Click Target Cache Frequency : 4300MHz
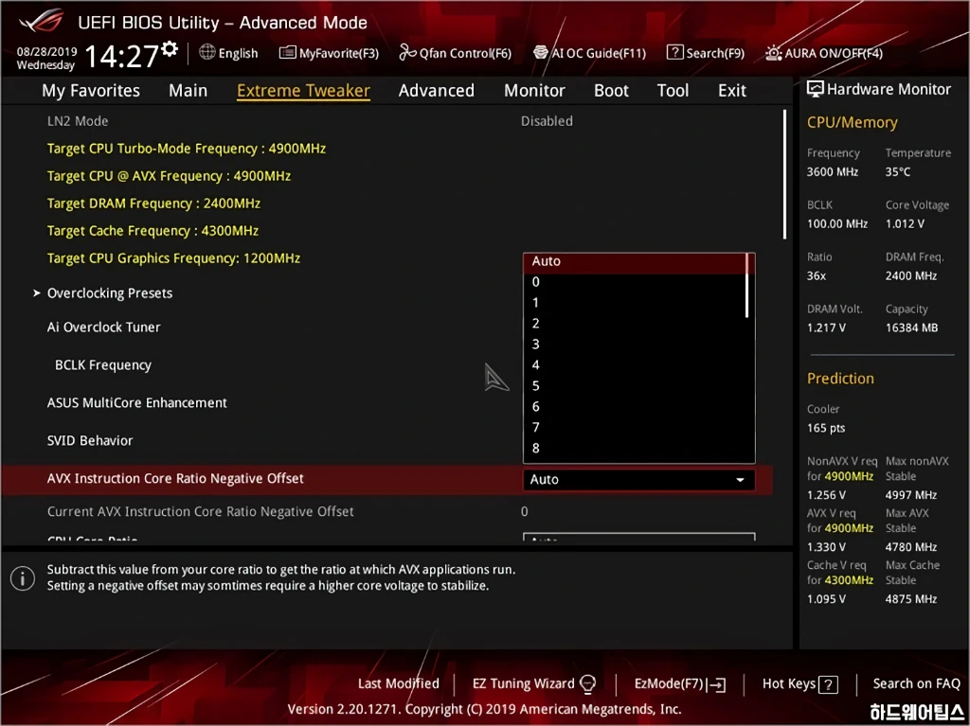The image size is (970, 726). (x=153, y=231)
